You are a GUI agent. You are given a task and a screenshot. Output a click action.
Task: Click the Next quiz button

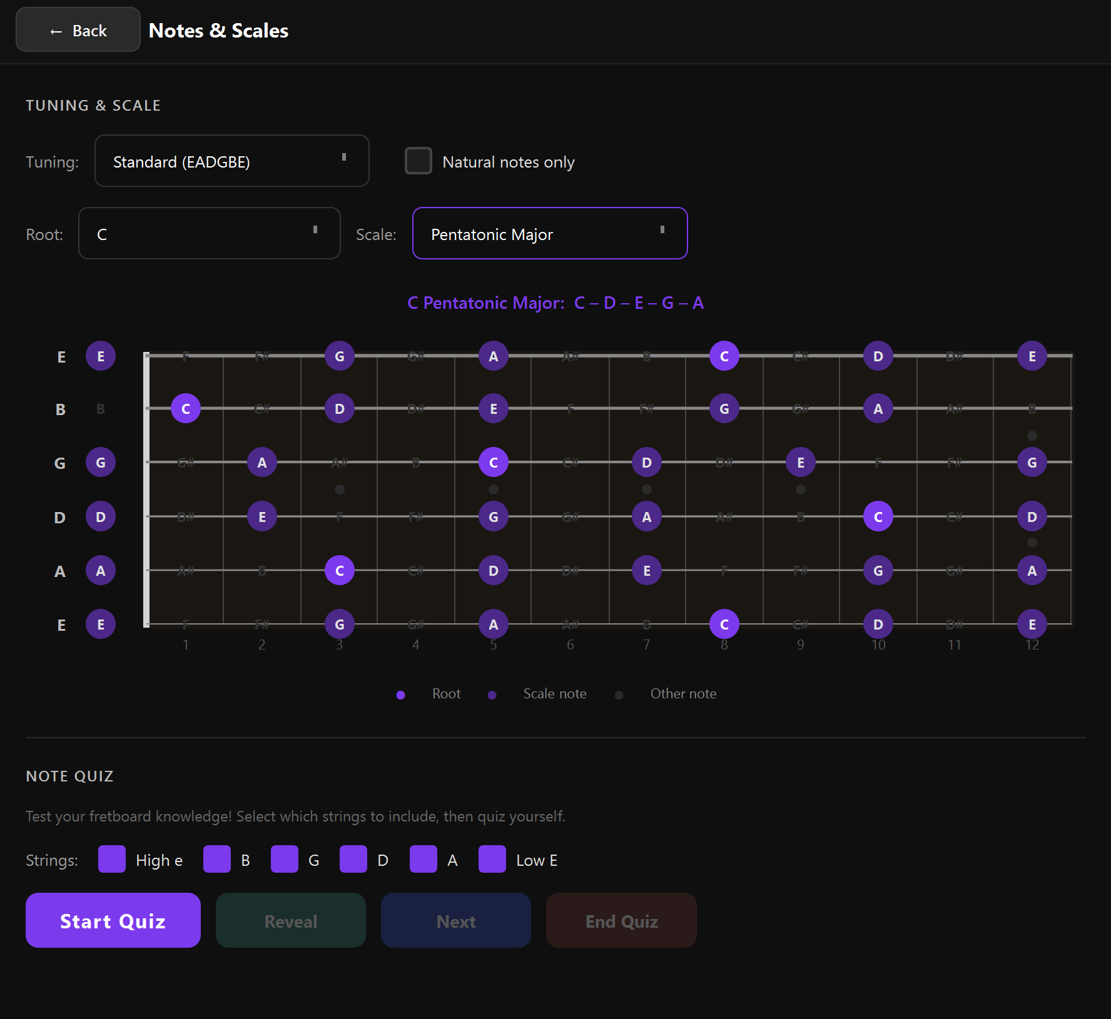click(x=455, y=921)
